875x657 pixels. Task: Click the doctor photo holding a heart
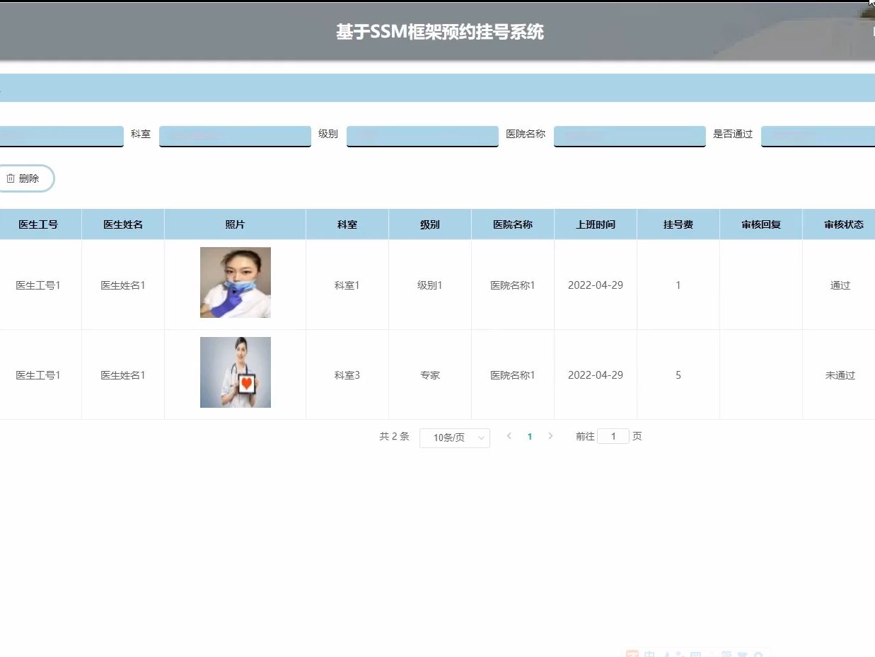235,372
